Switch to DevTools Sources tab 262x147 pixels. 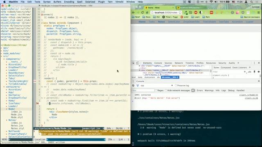tap(168, 63)
